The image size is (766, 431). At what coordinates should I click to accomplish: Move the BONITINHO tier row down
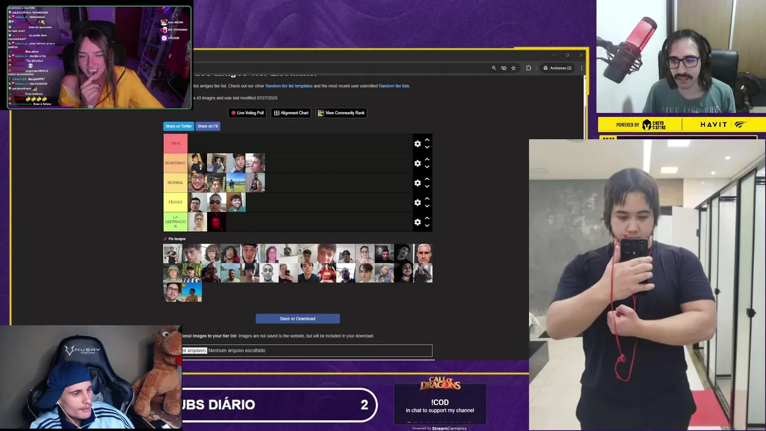(x=427, y=167)
